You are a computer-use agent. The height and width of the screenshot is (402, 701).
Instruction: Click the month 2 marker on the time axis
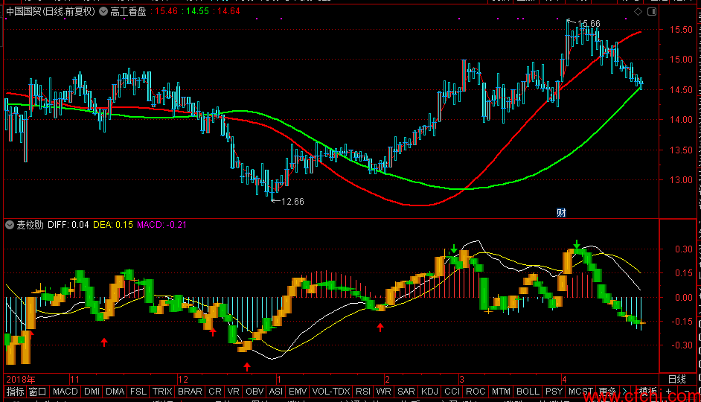pyautogui.click(x=387, y=379)
